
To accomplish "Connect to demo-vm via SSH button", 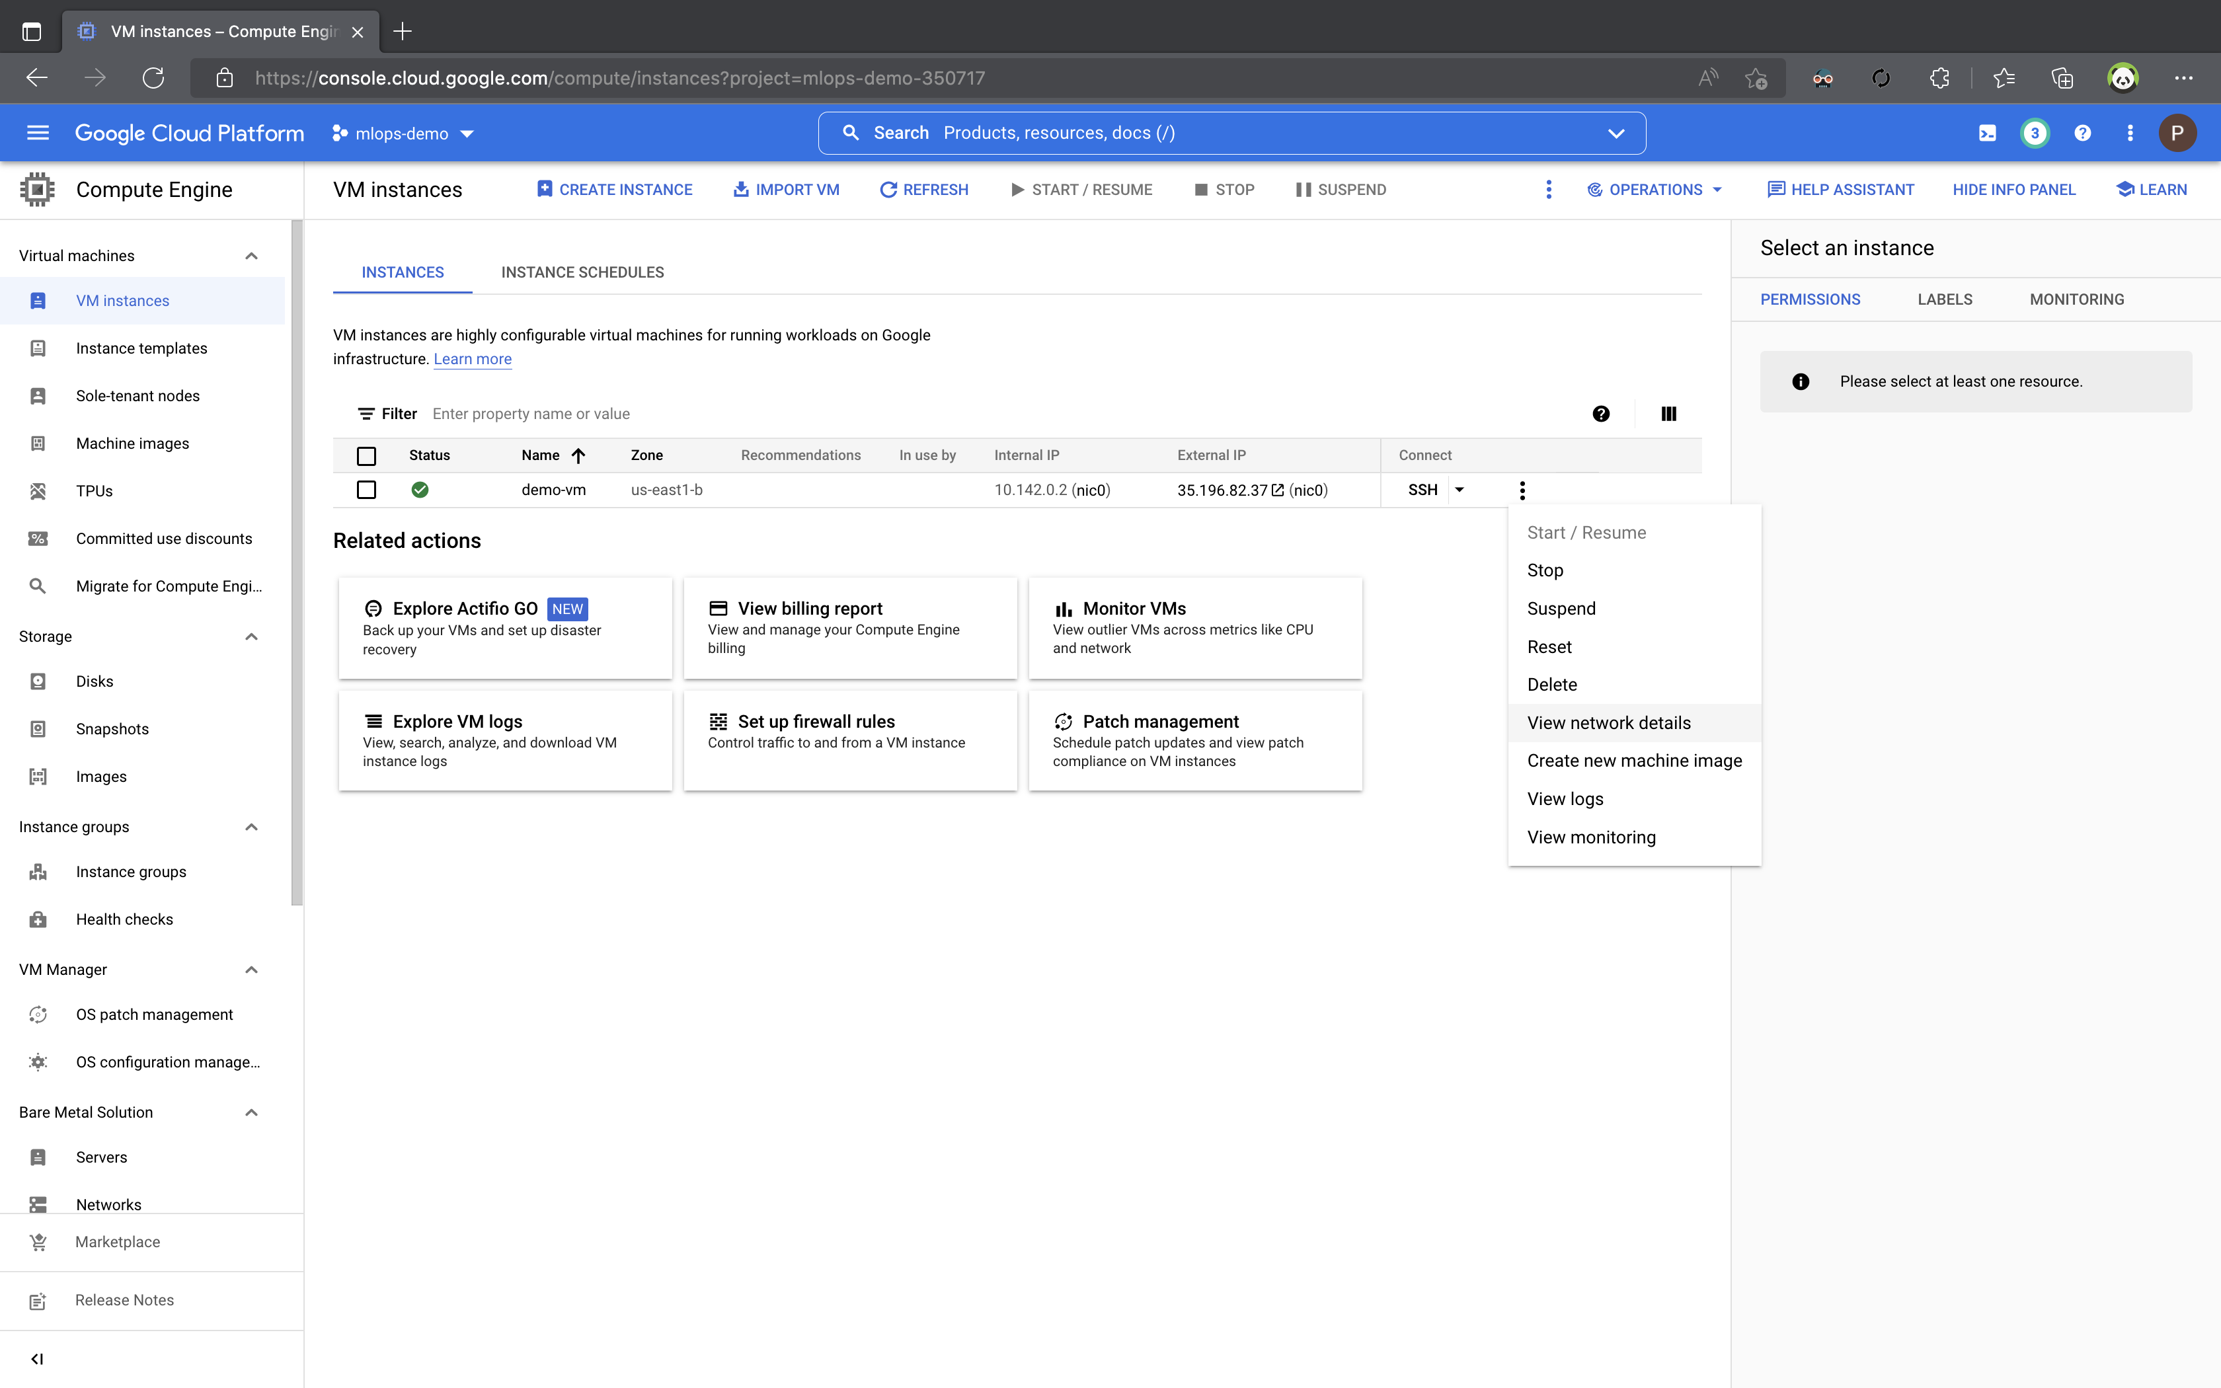I will pyautogui.click(x=1422, y=490).
